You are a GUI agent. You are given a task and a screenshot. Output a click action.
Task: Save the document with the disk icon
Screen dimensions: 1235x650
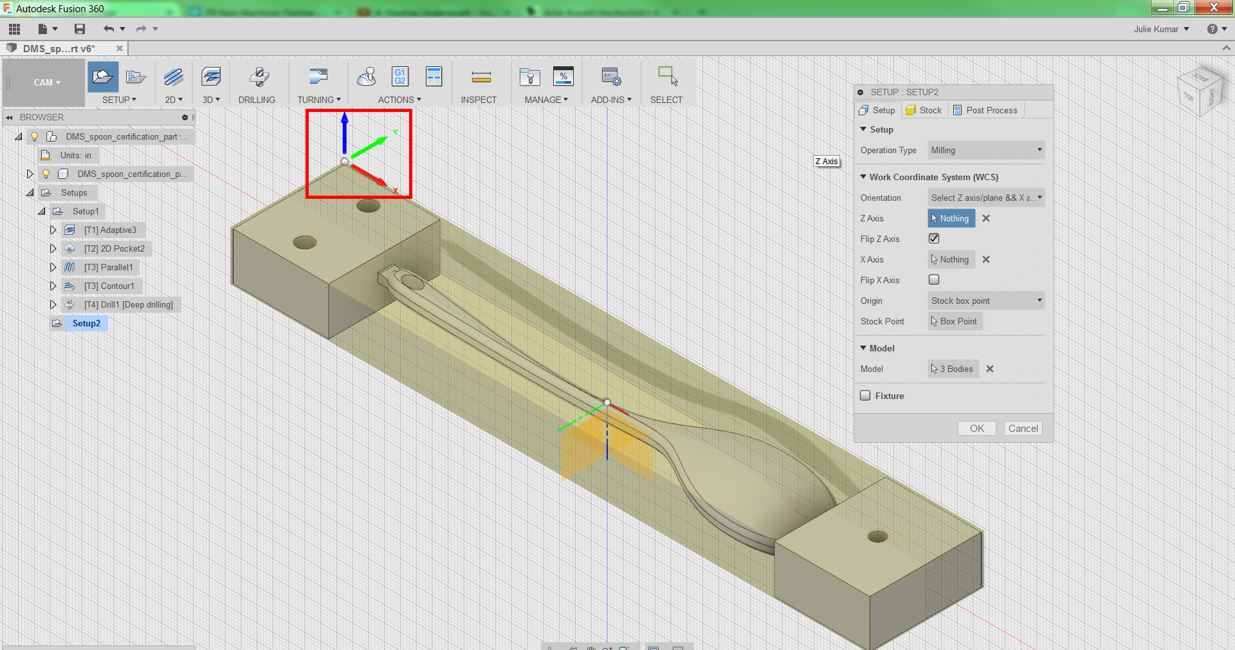tap(80, 29)
